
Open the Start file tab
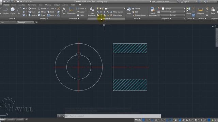(2, 22)
